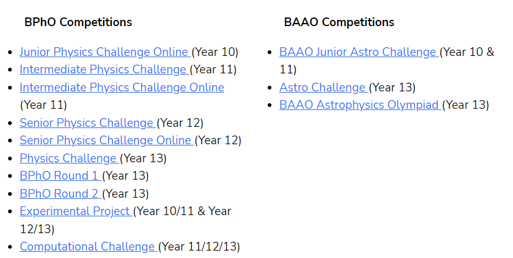Click the BPhO Competitions heading
The height and width of the screenshot is (258, 513).
click(x=78, y=22)
